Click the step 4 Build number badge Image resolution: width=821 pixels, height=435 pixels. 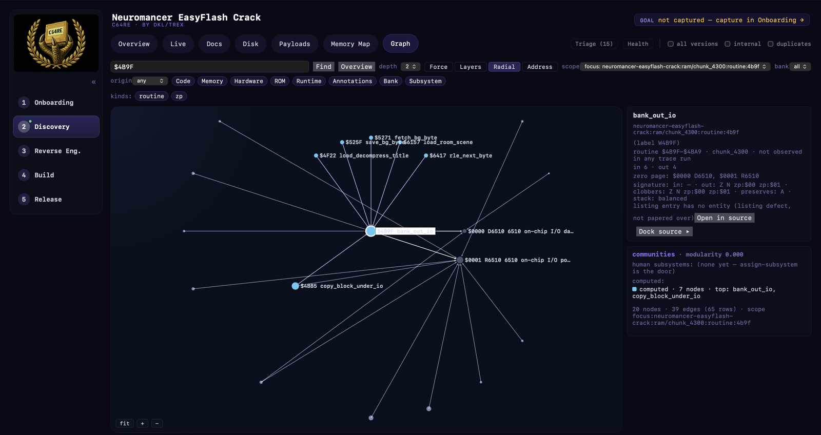pyautogui.click(x=24, y=175)
